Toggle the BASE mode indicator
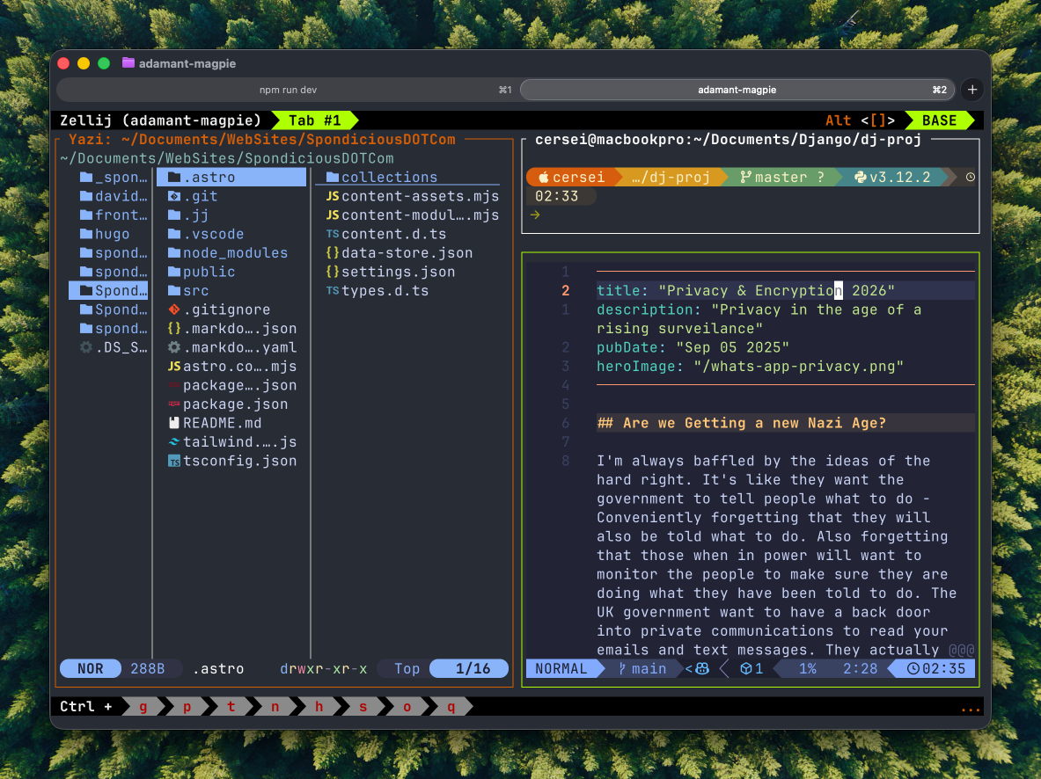 point(939,120)
